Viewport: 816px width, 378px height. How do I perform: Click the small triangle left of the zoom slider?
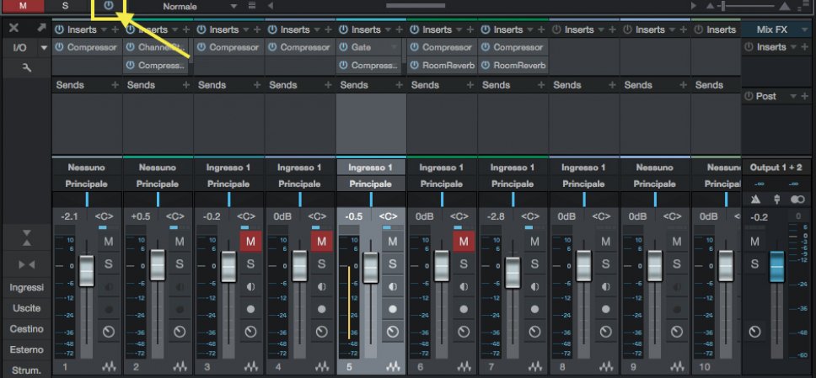click(x=710, y=6)
